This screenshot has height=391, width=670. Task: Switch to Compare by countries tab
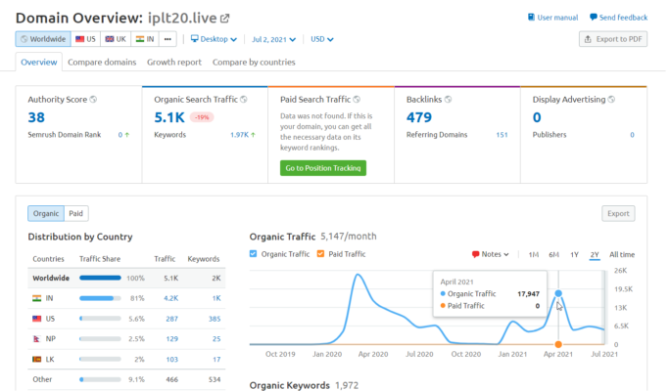(254, 63)
